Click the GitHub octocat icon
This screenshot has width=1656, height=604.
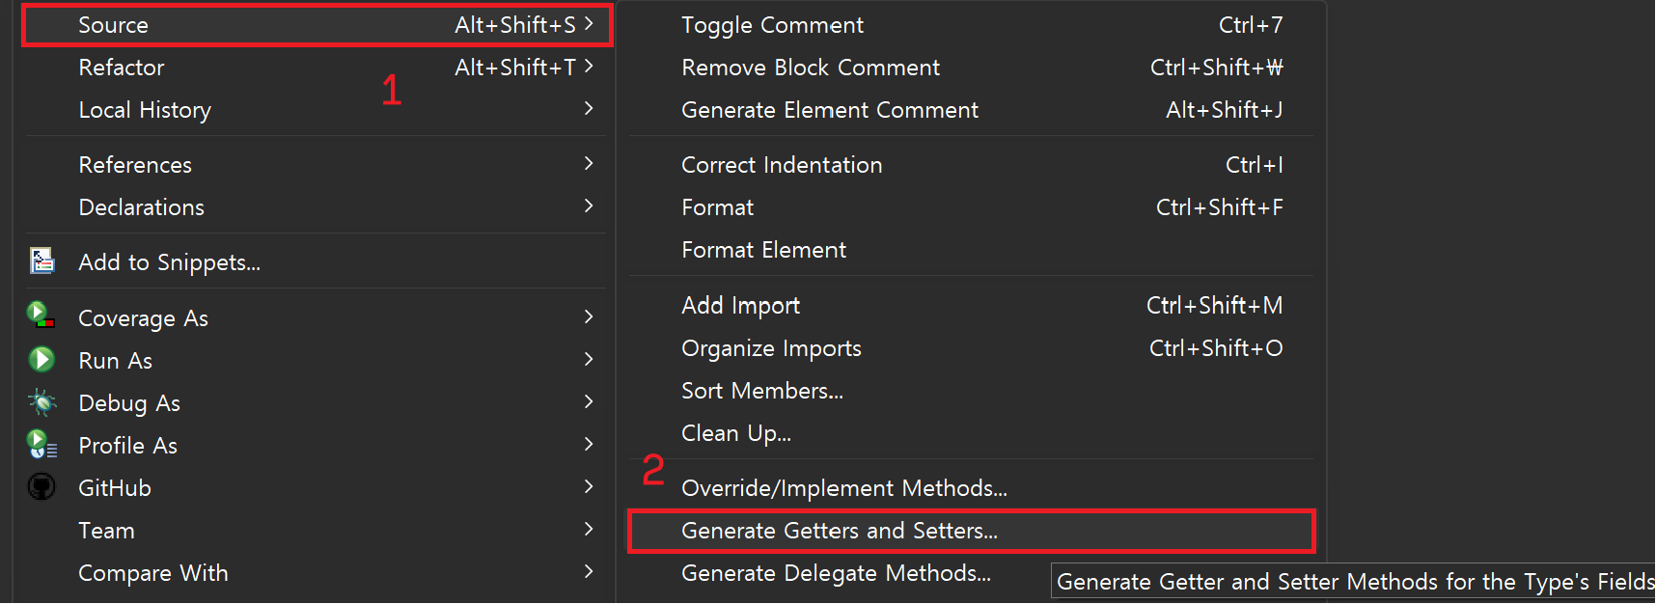pyautogui.click(x=41, y=486)
